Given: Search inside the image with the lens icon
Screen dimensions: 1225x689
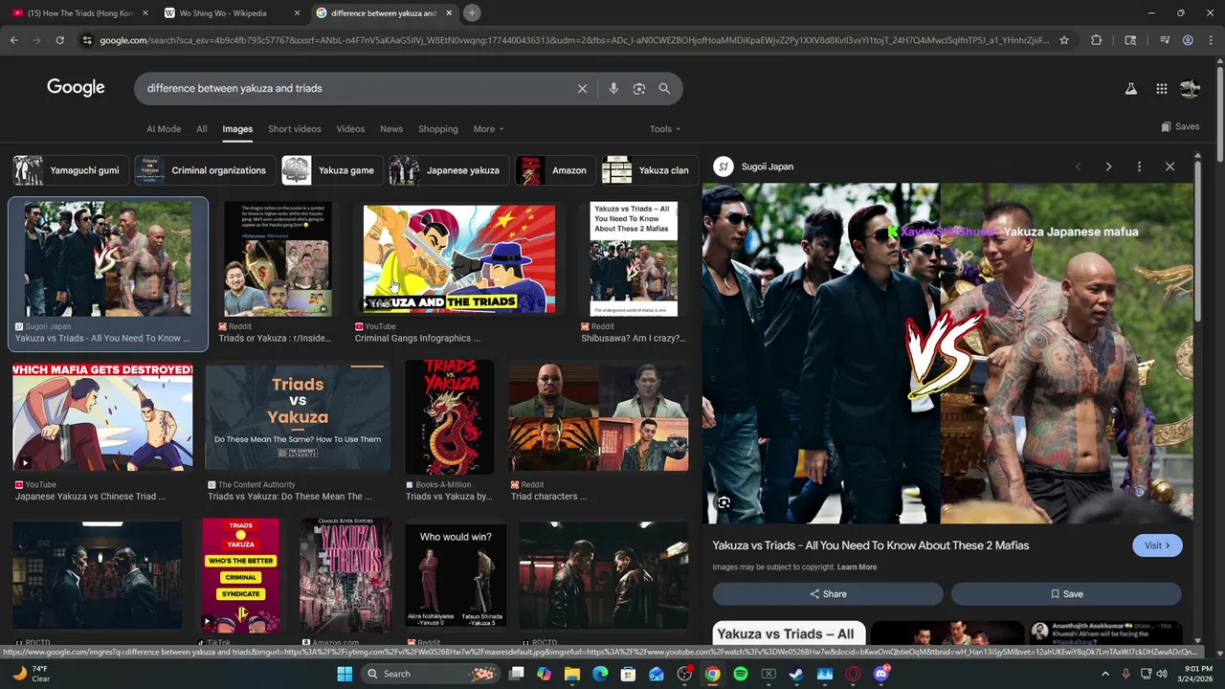Looking at the screenshot, I should tap(724, 502).
